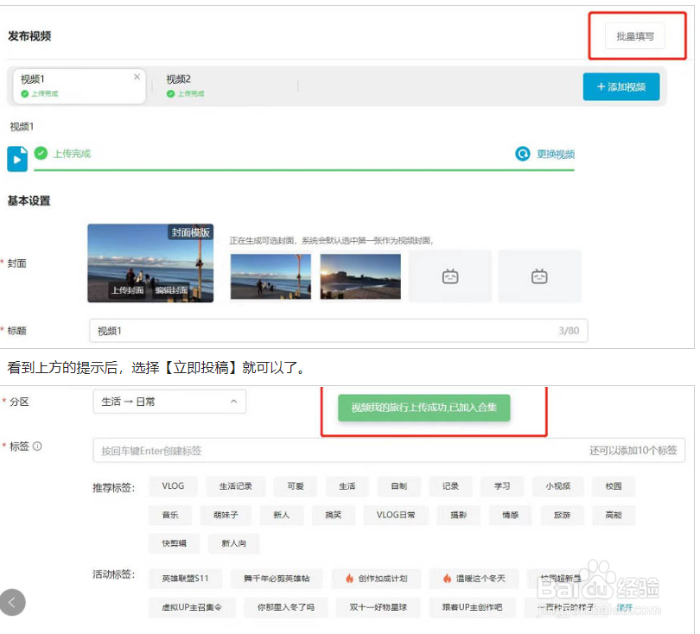Add the 摄影 recommended tag
This screenshot has width=700, height=634.
pyautogui.click(x=459, y=515)
